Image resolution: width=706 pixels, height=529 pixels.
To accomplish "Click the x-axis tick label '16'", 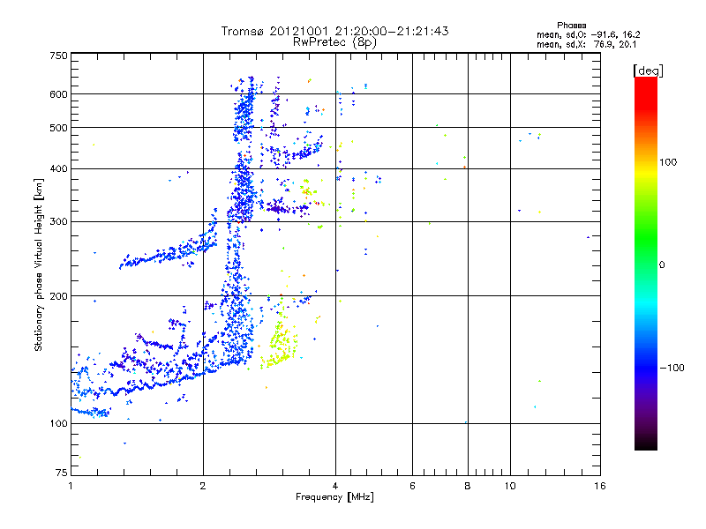I will click(x=600, y=486).
